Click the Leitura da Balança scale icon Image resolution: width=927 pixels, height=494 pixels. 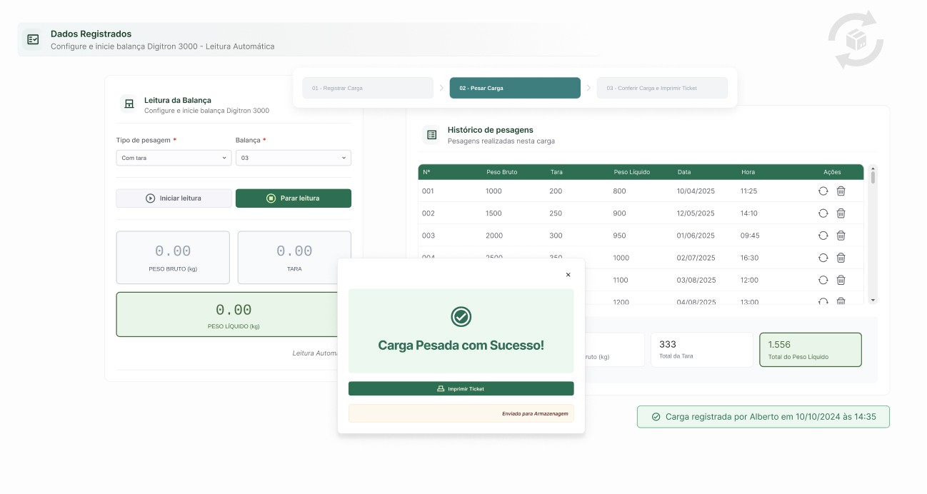129,104
